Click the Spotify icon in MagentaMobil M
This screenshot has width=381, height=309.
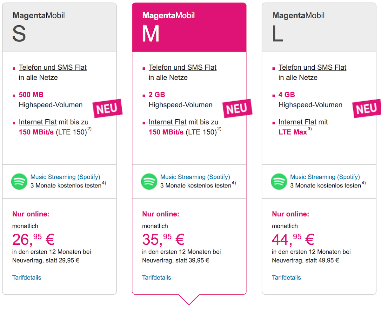pyautogui.click(x=149, y=181)
